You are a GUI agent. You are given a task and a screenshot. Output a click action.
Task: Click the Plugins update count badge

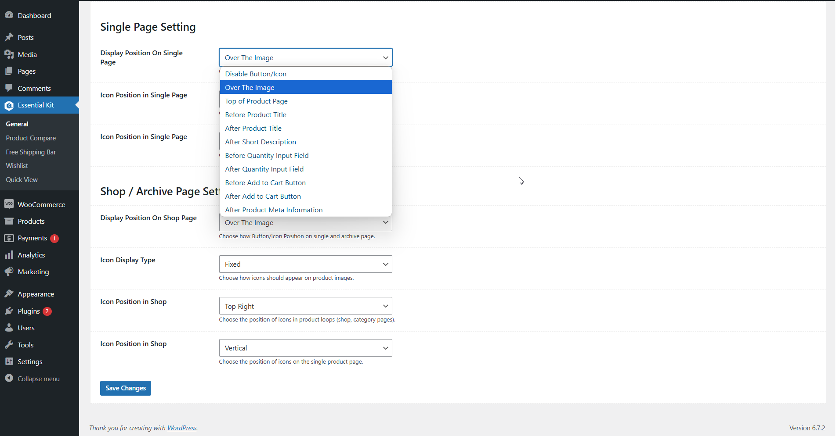coord(47,311)
